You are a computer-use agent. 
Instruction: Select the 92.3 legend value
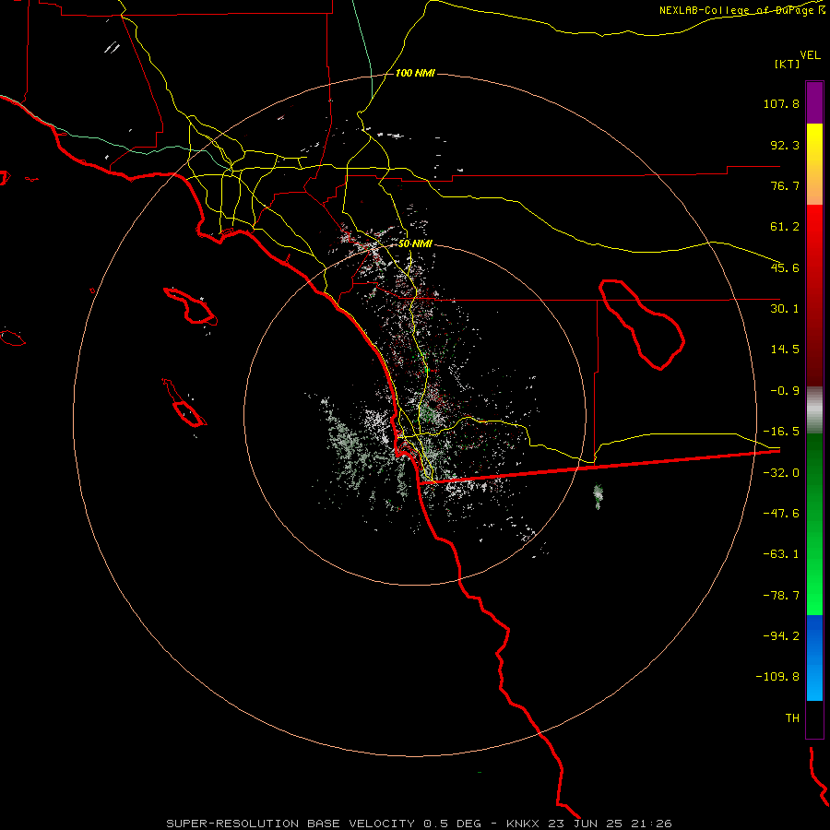point(785,145)
